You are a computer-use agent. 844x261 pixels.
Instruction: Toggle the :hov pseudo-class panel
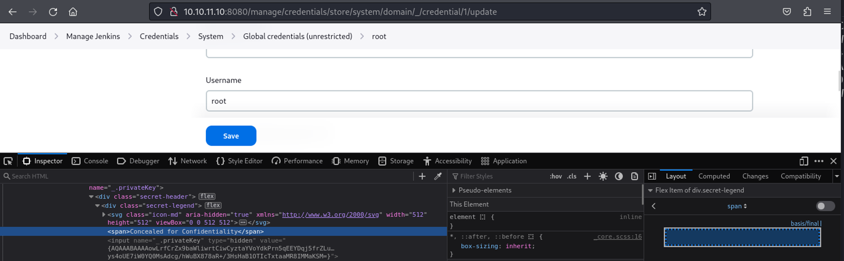click(555, 176)
